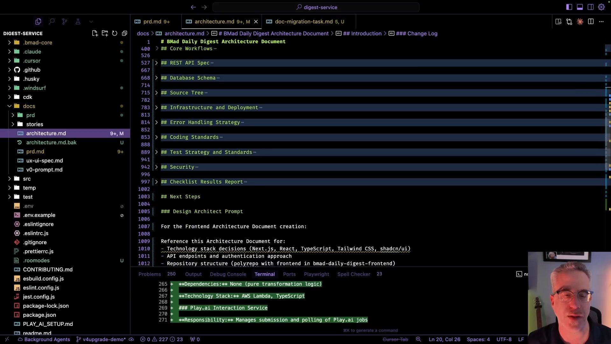611x344 pixels.
Task: Refresh the explorer file tree
Action: tap(115, 33)
